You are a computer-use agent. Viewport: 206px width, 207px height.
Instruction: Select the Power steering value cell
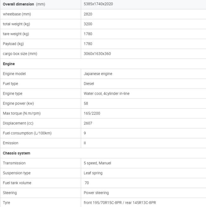(96, 193)
